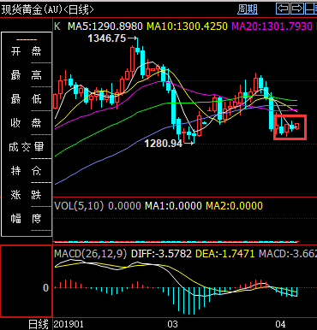317x330 pixels.
Task: Click the 1280.94 low price marker
Action: 164,143
